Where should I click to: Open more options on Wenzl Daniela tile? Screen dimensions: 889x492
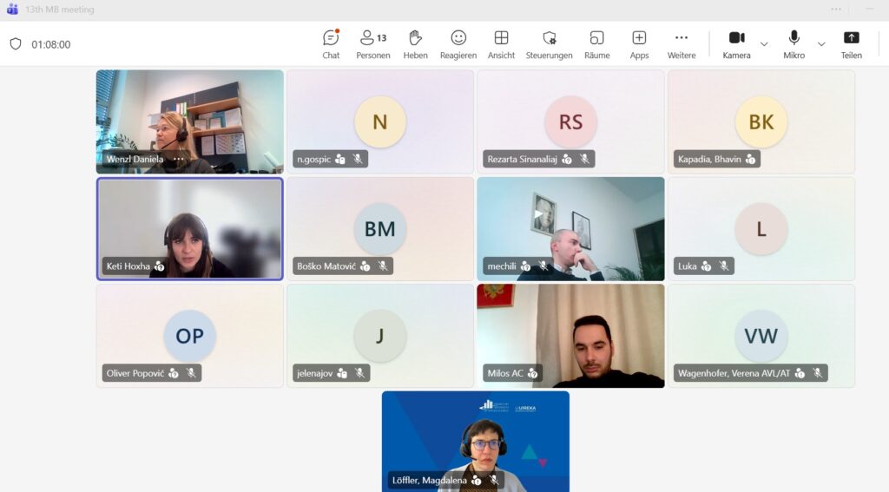179,160
